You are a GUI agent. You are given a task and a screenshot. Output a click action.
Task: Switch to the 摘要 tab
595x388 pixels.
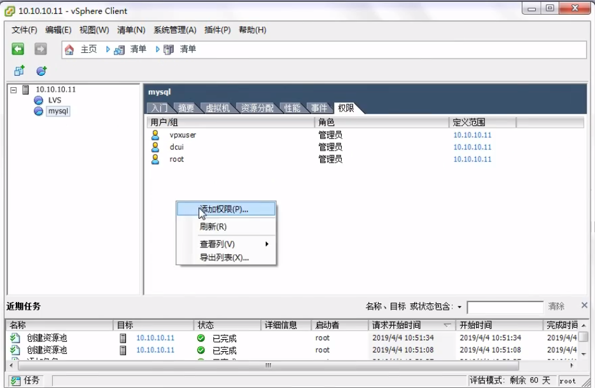point(186,108)
